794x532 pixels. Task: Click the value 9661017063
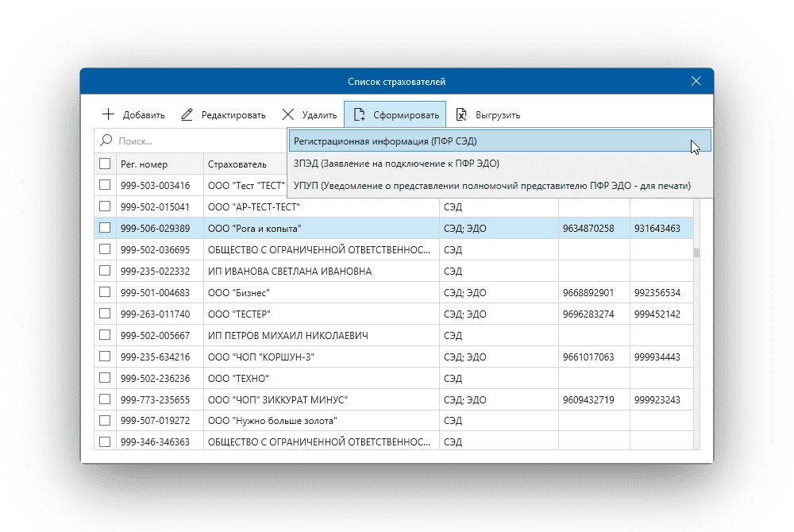(x=588, y=357)
